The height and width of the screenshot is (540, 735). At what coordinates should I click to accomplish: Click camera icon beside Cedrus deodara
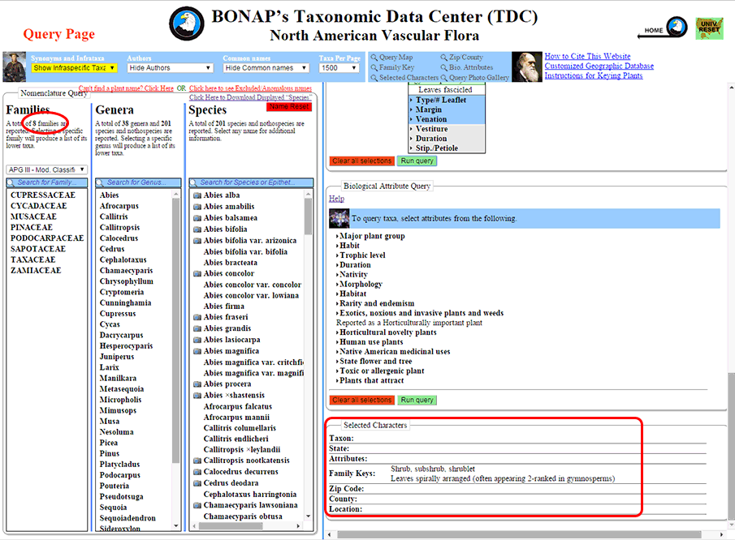tap(197, 483)
